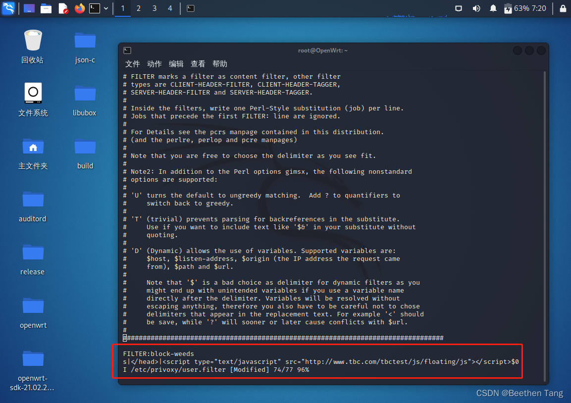The width and height of the screenshot is (571, 403).
Task: Click the /etc/privoxy/user.filter status line
Action: point(216,370)
